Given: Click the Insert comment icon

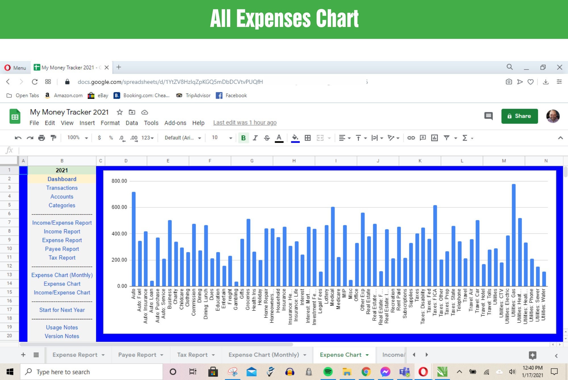Looking at the screenshot, I should click(x=423, y=138).
